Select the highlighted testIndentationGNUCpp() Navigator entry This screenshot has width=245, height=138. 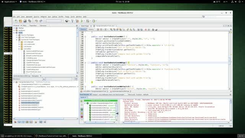pyautogui.click(x=30, y=103)
